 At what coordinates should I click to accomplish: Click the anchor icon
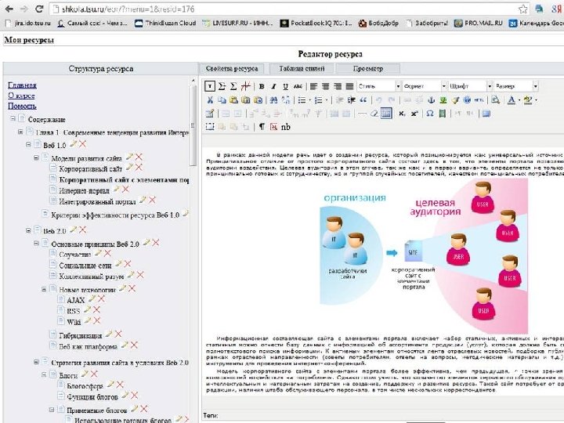click(432, 100)
